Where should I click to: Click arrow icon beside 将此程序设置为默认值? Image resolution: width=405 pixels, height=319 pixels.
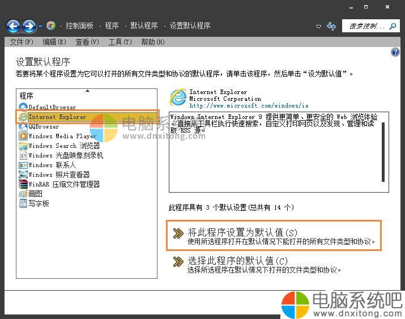click(178, 233)
